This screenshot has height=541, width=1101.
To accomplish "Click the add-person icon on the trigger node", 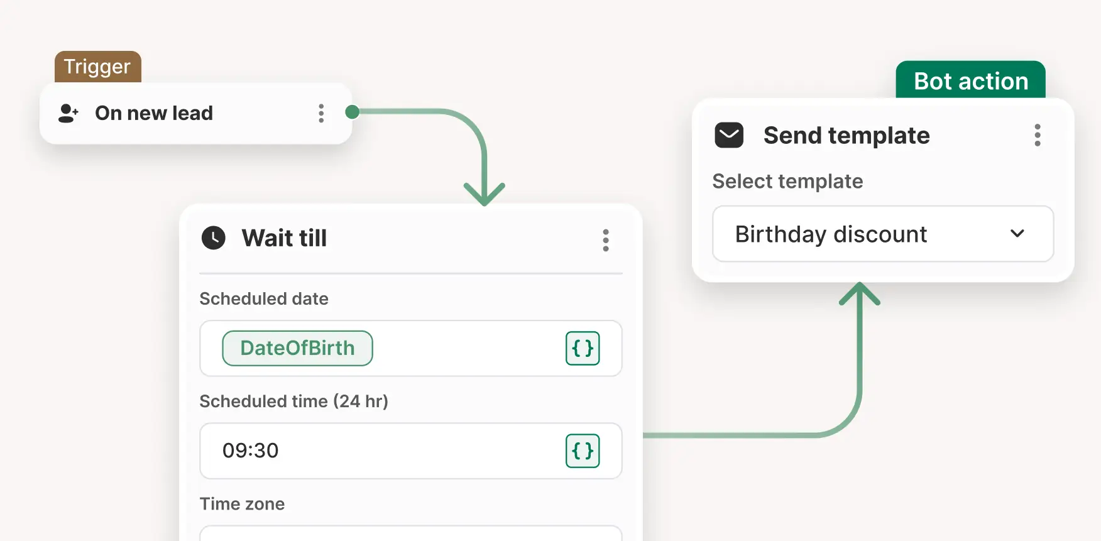I will pyautogui.click(x=68, y=113).
